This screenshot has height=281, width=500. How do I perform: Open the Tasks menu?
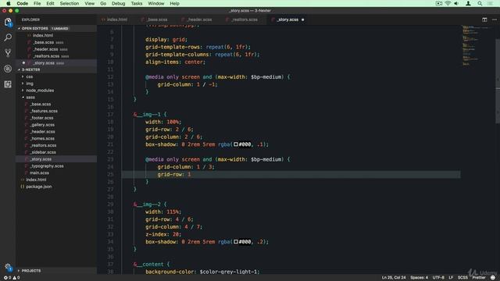tap(137, 3)
